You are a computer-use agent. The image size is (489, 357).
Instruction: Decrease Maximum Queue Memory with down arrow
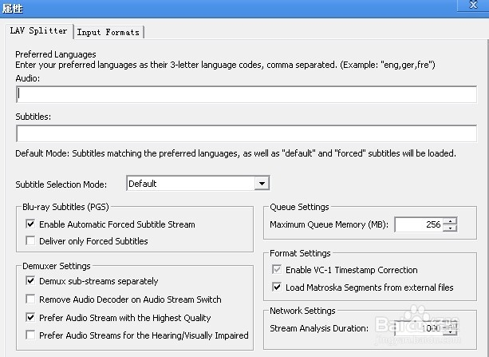451,228
